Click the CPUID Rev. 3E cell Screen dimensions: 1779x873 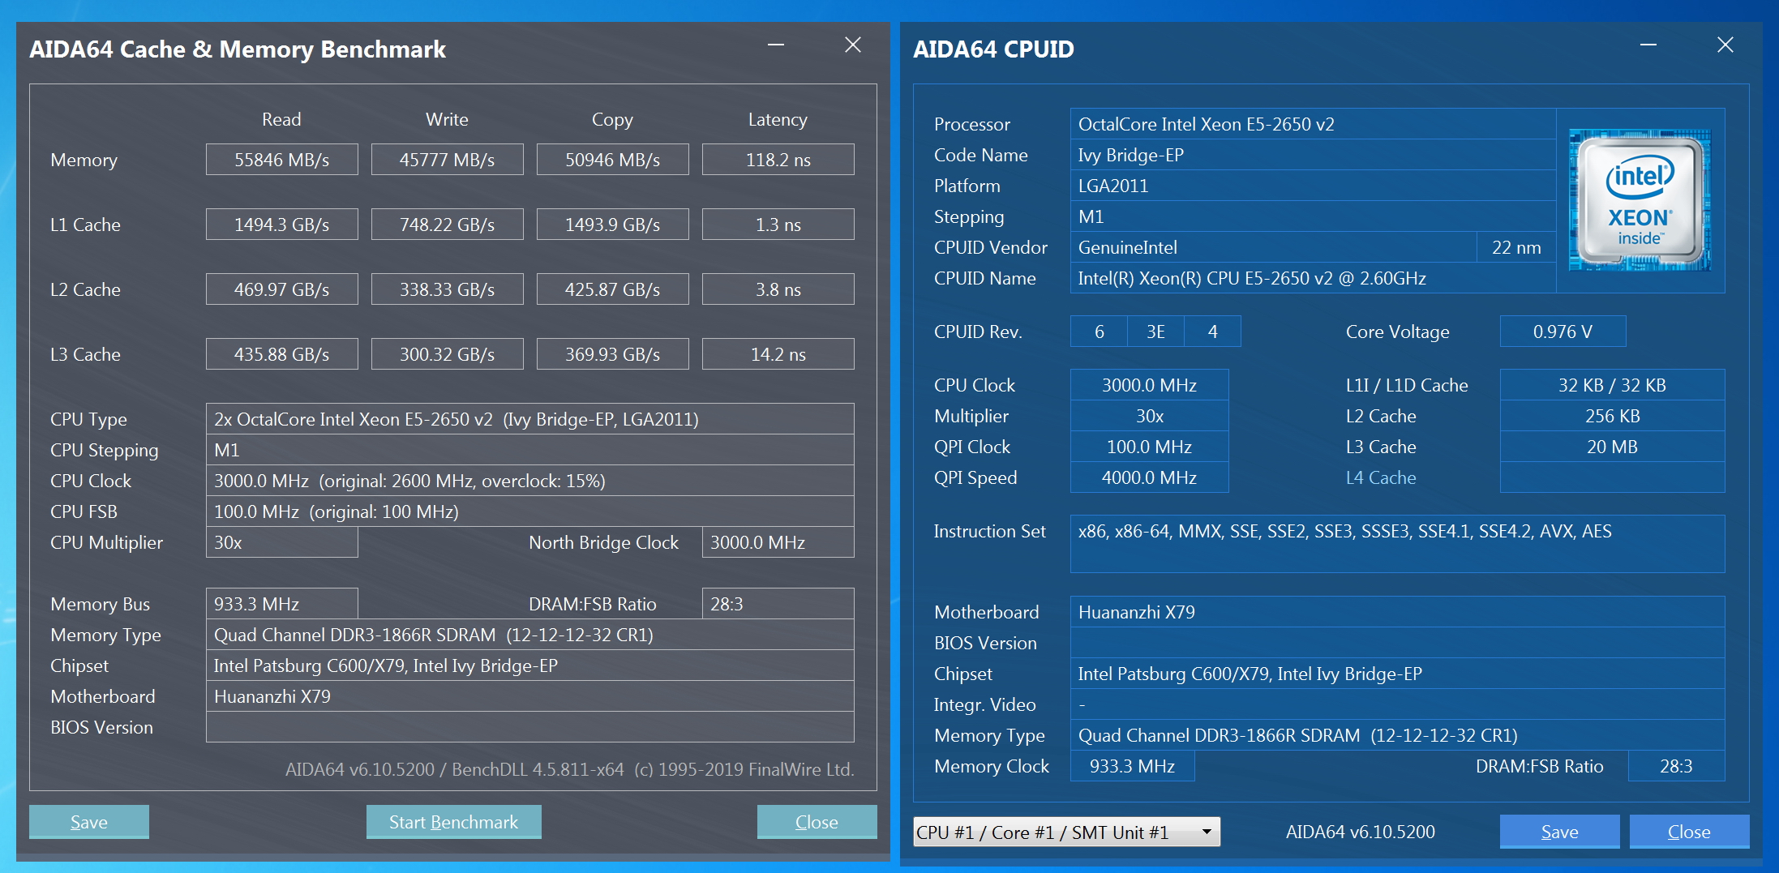pyautogui.click(x=1155, y=332)
